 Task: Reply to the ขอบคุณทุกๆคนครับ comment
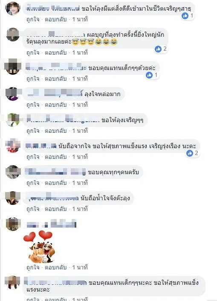(55, 183)
